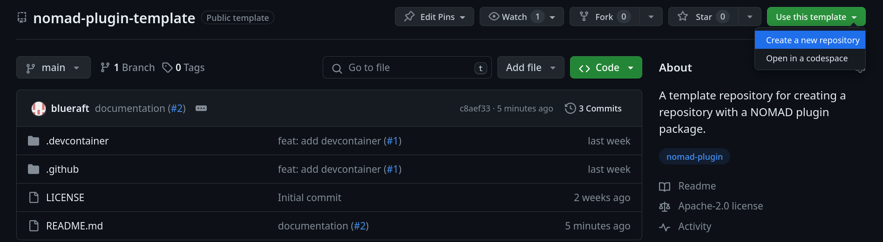Open the Edit Pins button
This screenshot has height=242, width=883.
point(434,17)
